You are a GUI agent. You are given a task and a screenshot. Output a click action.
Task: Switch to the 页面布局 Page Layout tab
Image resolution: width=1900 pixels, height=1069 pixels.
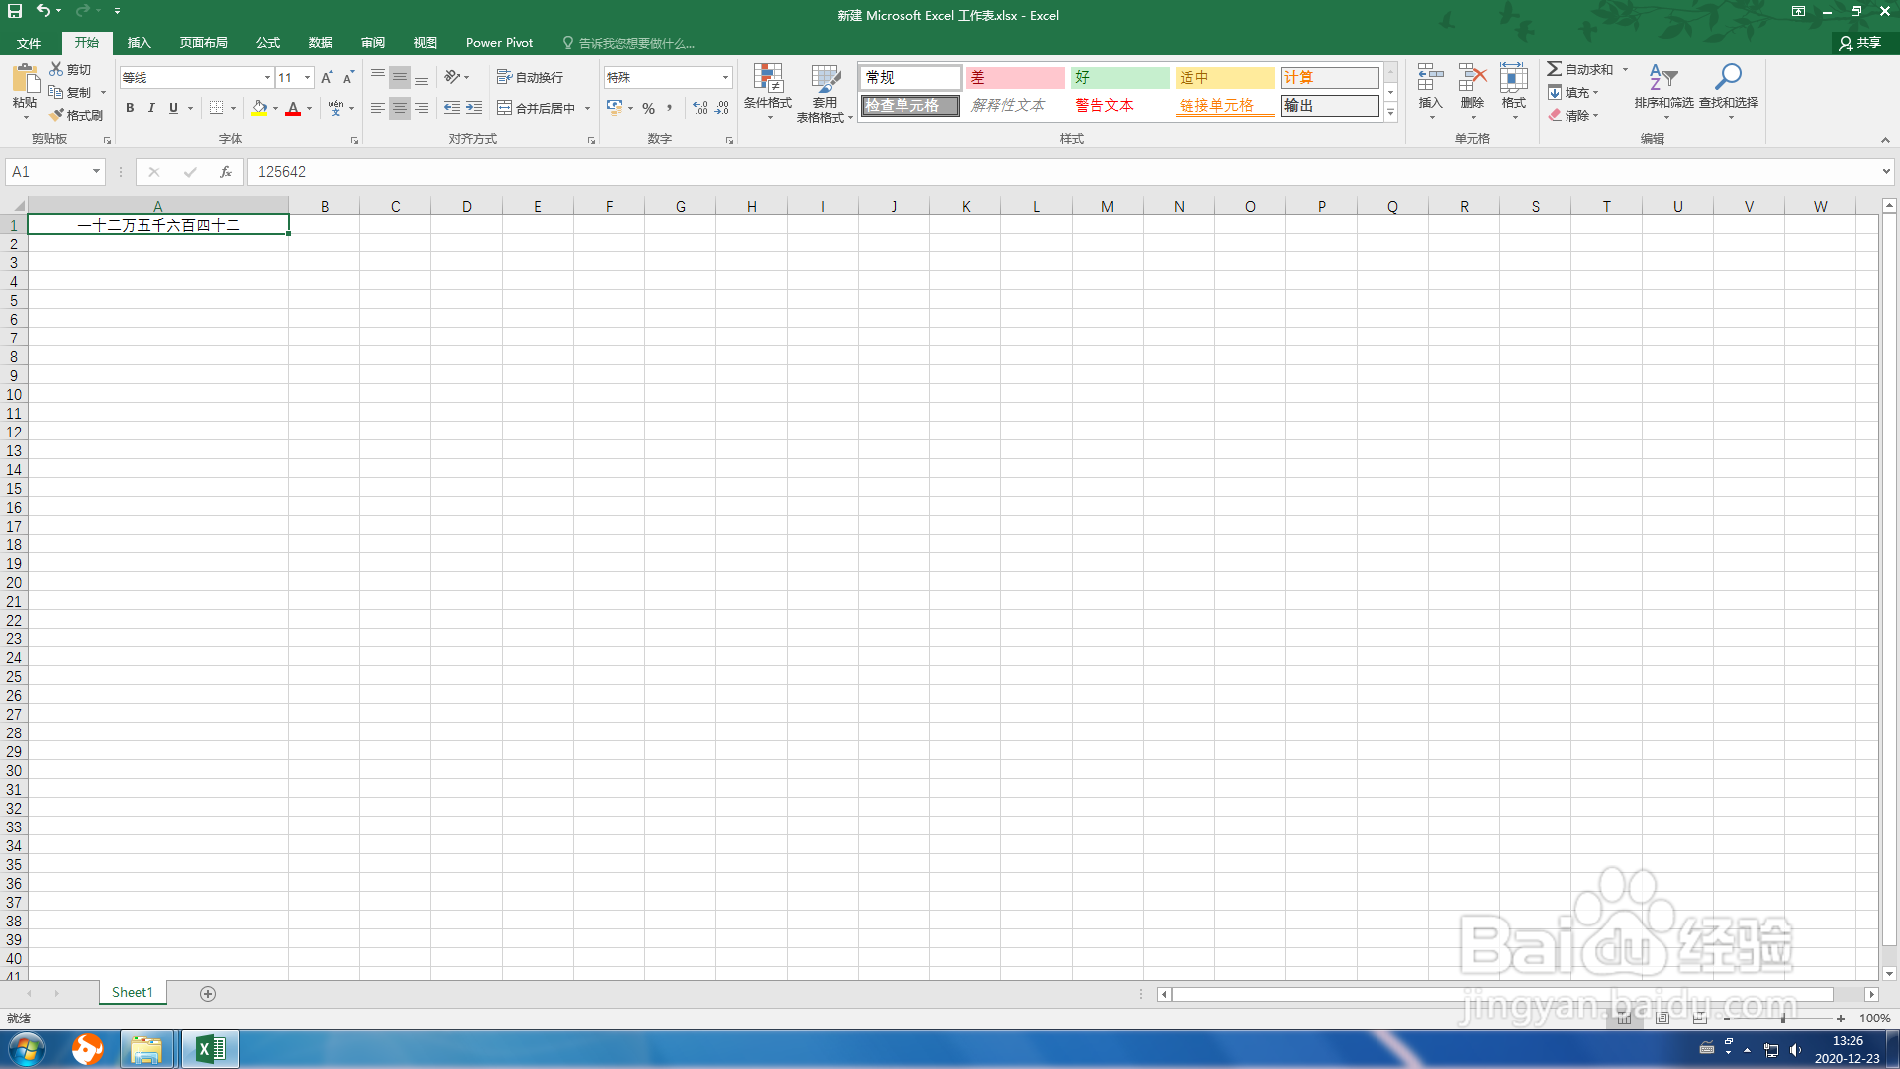coord(203,43)
